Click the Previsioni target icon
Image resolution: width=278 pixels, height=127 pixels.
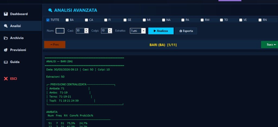coord(6,50)
